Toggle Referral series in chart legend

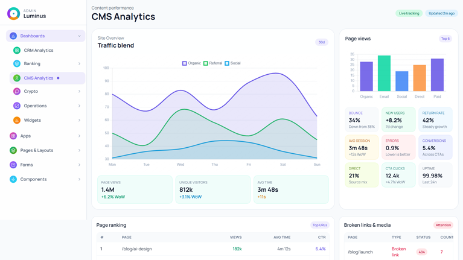213,63
